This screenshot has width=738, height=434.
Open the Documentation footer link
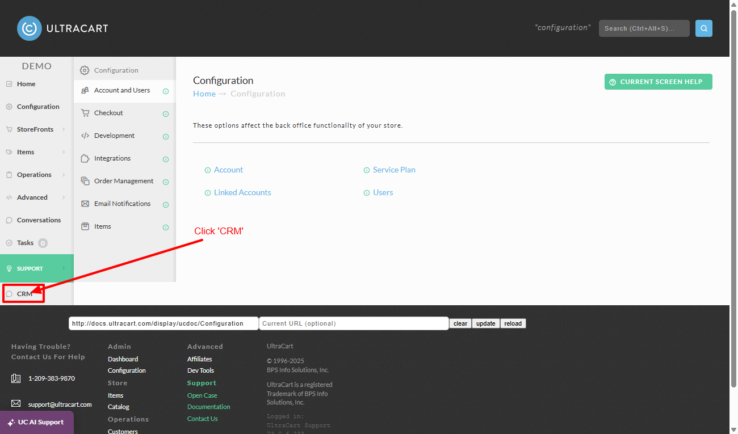click(209, 407)
